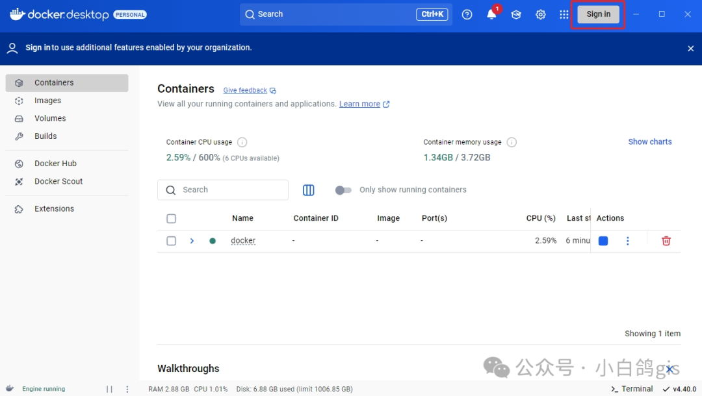Click the Walkthroughs heading
The height and width of the screenshot is (396, 702).
188,369
